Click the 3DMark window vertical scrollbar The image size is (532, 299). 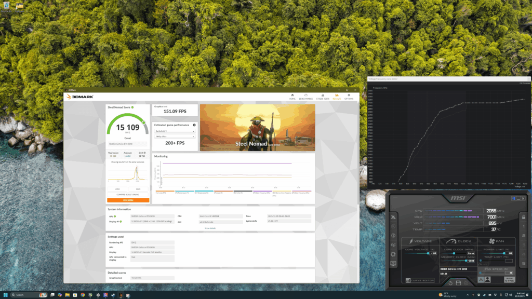tap(358, 153)
